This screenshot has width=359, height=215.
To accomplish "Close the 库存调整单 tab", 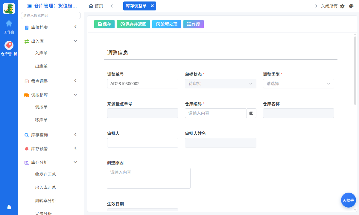I will [x=152, y=6].
